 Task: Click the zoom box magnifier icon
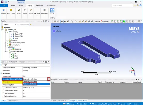(x=86, y=22)
